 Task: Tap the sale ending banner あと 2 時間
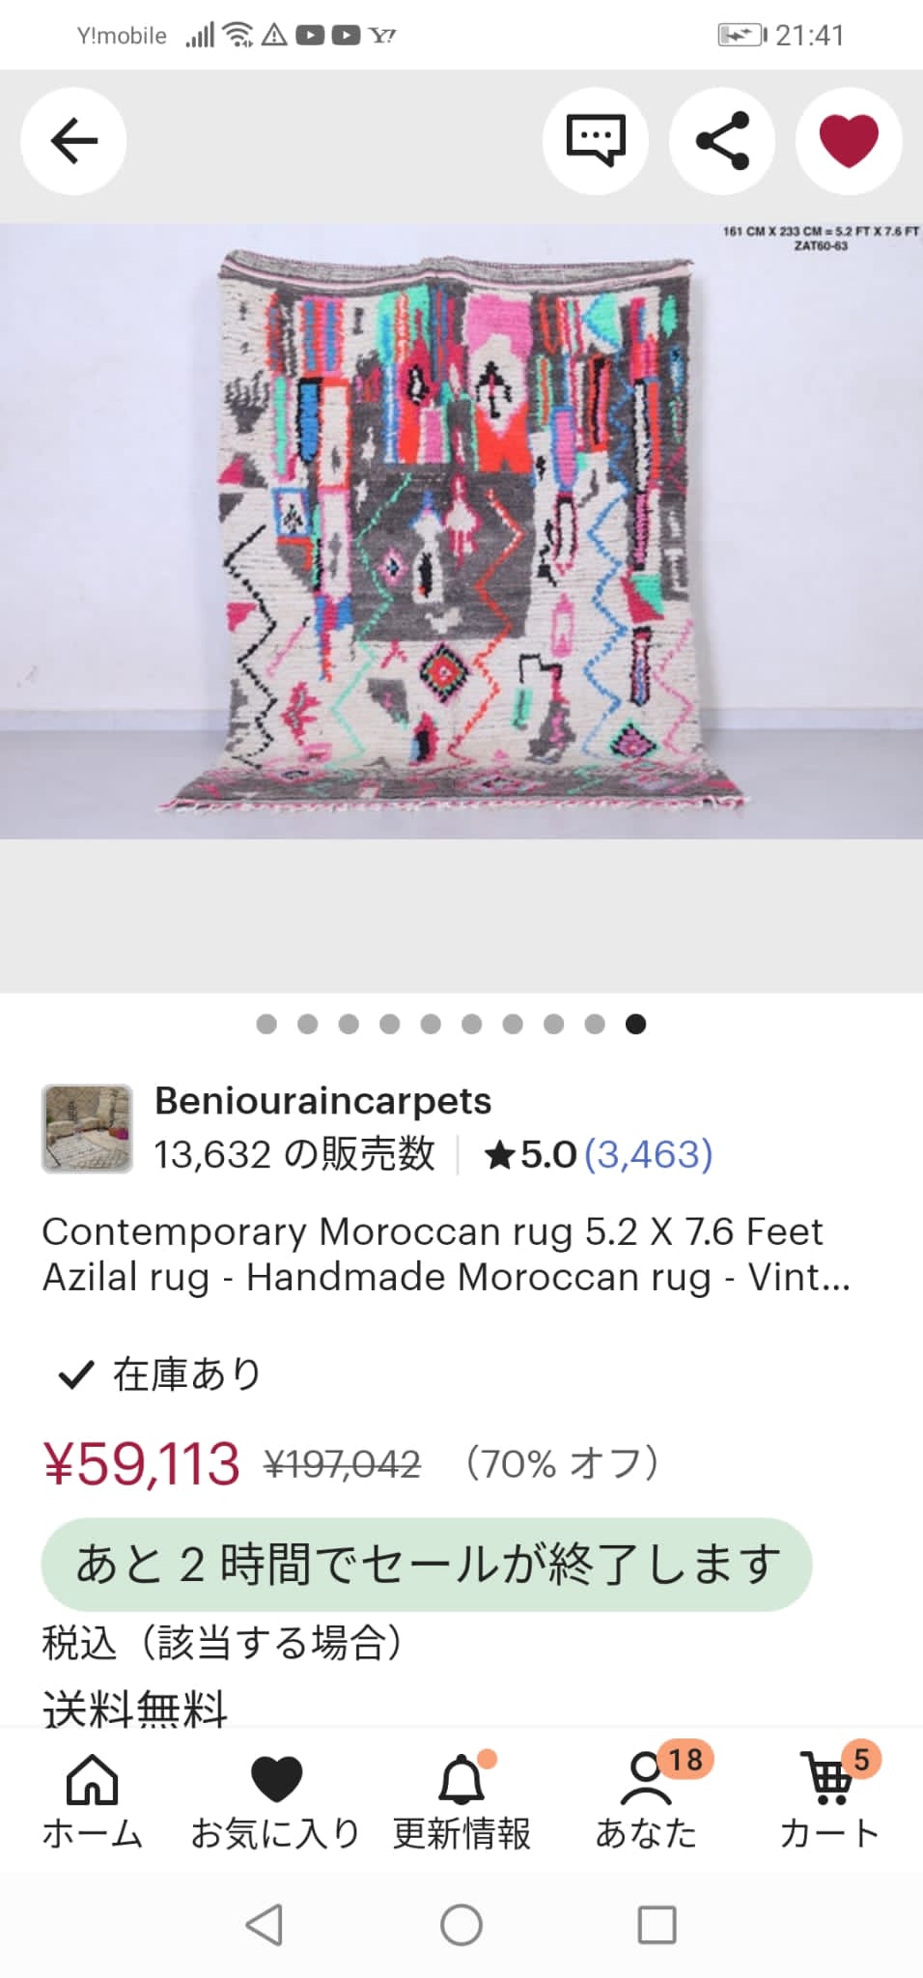[x=426, y=1565]
